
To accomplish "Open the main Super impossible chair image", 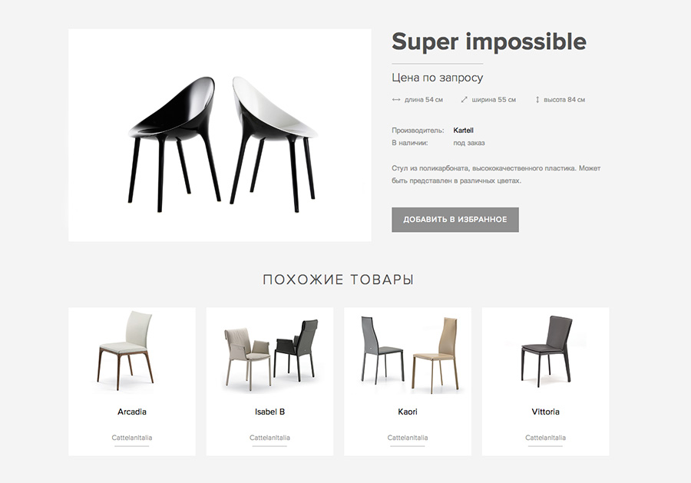I will pos(220,135).
